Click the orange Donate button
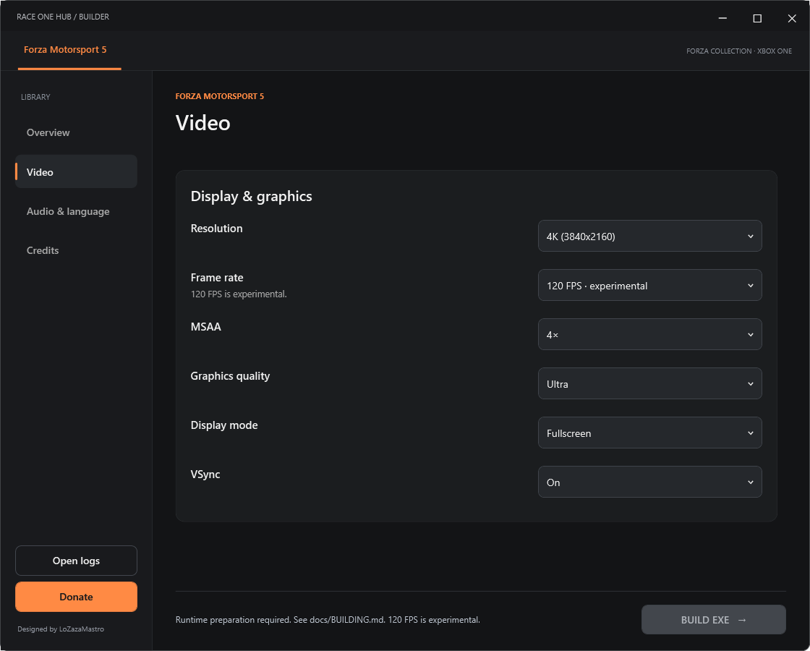 76,597
